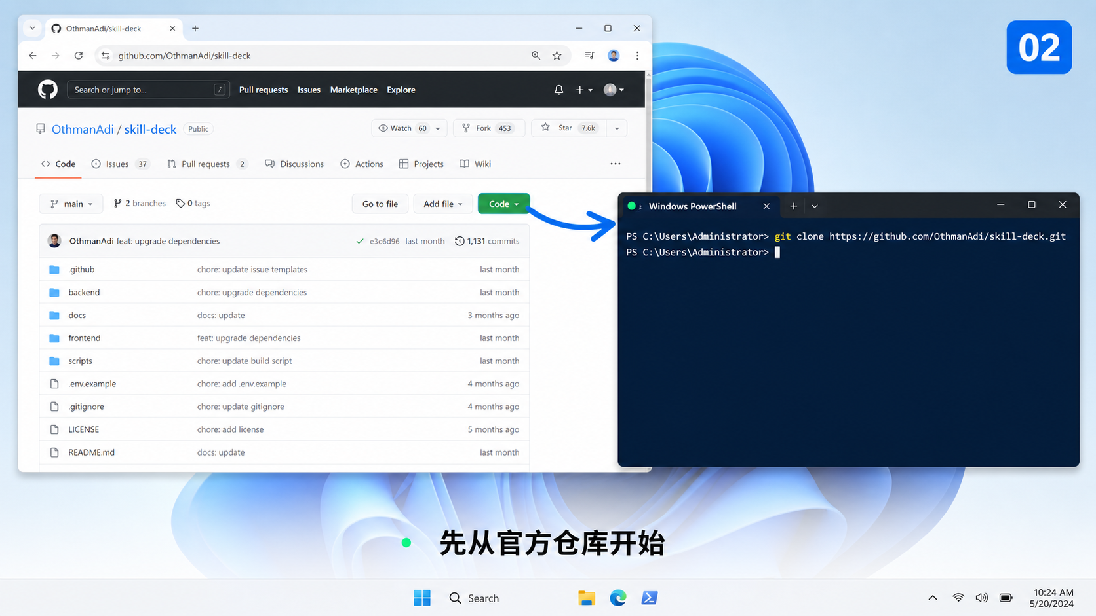Open the Chrome zoom magnifier icon
This screenshot has height=616, width=1096.
[536, 56]
